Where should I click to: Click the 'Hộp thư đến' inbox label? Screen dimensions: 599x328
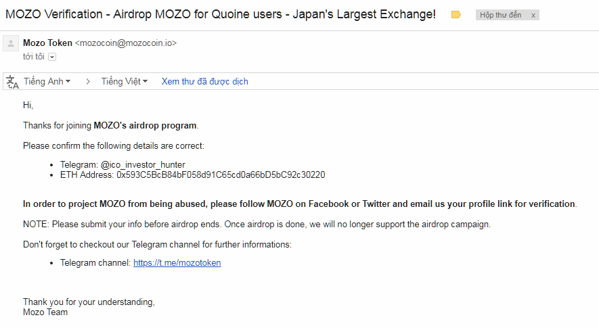coord(501,15)
